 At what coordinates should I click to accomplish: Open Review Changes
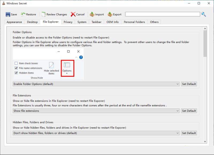tap(54, 14)
